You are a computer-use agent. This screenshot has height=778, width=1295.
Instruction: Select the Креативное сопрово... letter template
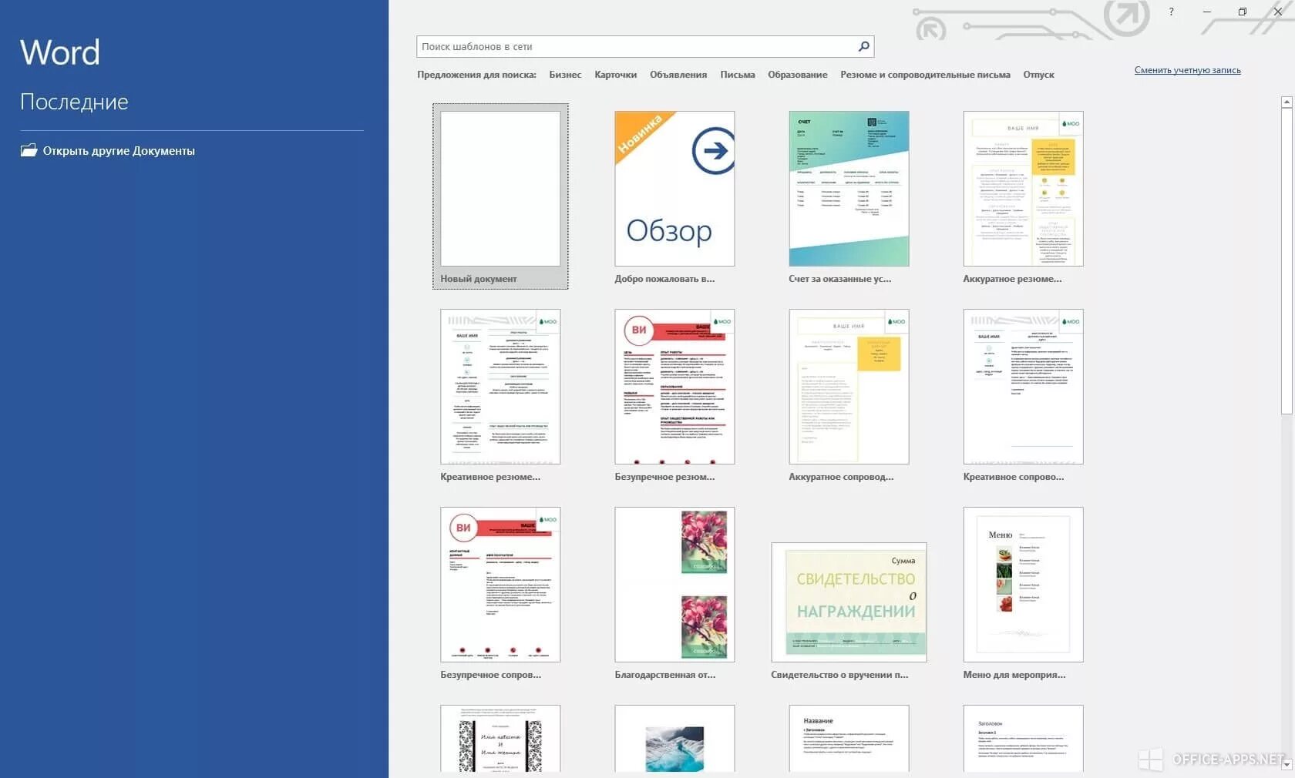coord(1023,394)
